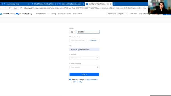Open the Service Agreement link
171x96 pixels.
92,79
